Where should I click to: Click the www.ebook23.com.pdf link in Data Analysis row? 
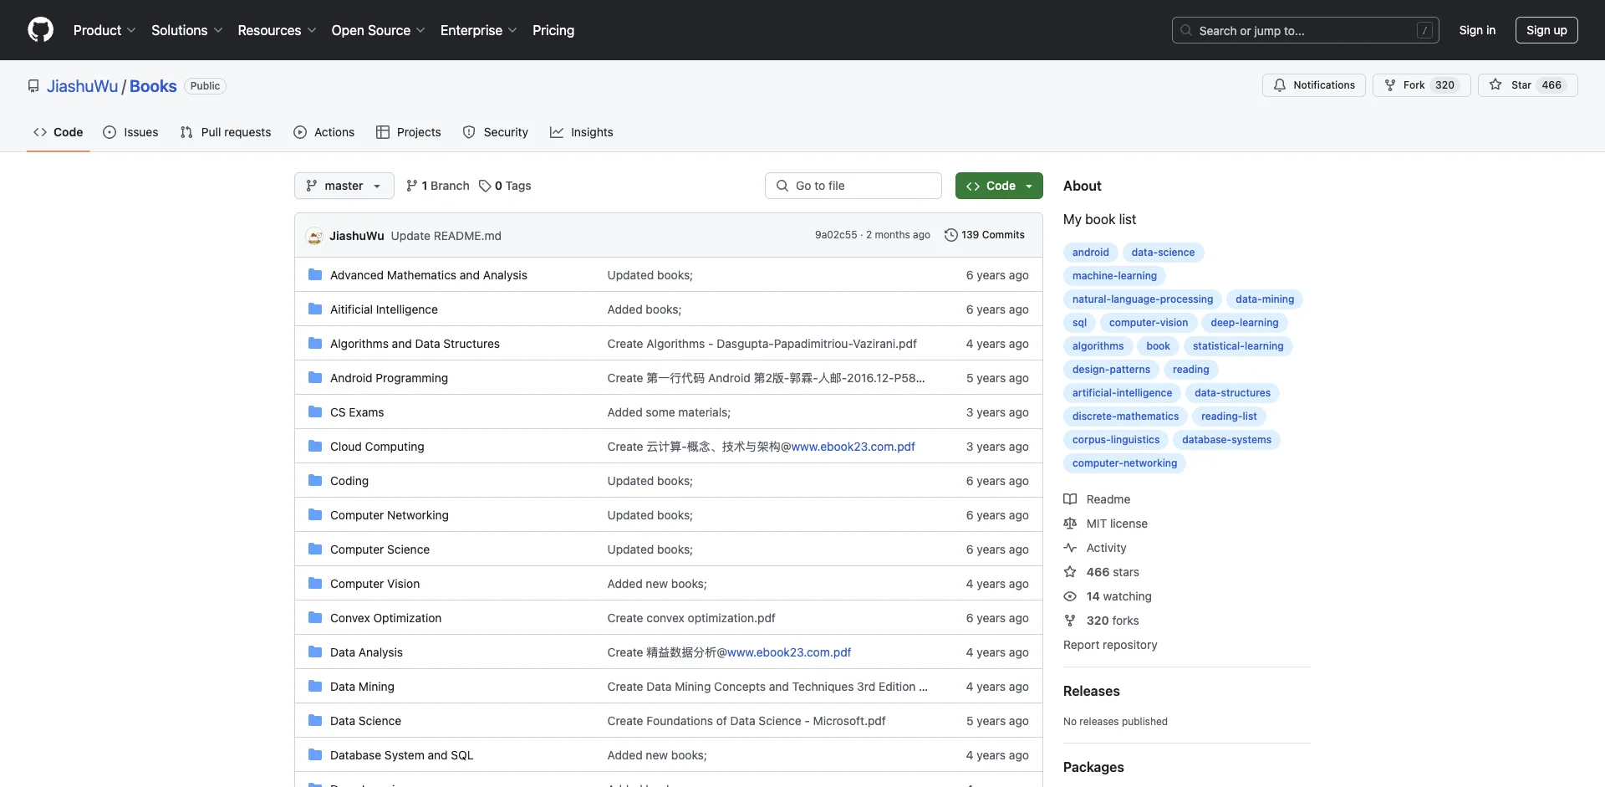click(788, 652)
